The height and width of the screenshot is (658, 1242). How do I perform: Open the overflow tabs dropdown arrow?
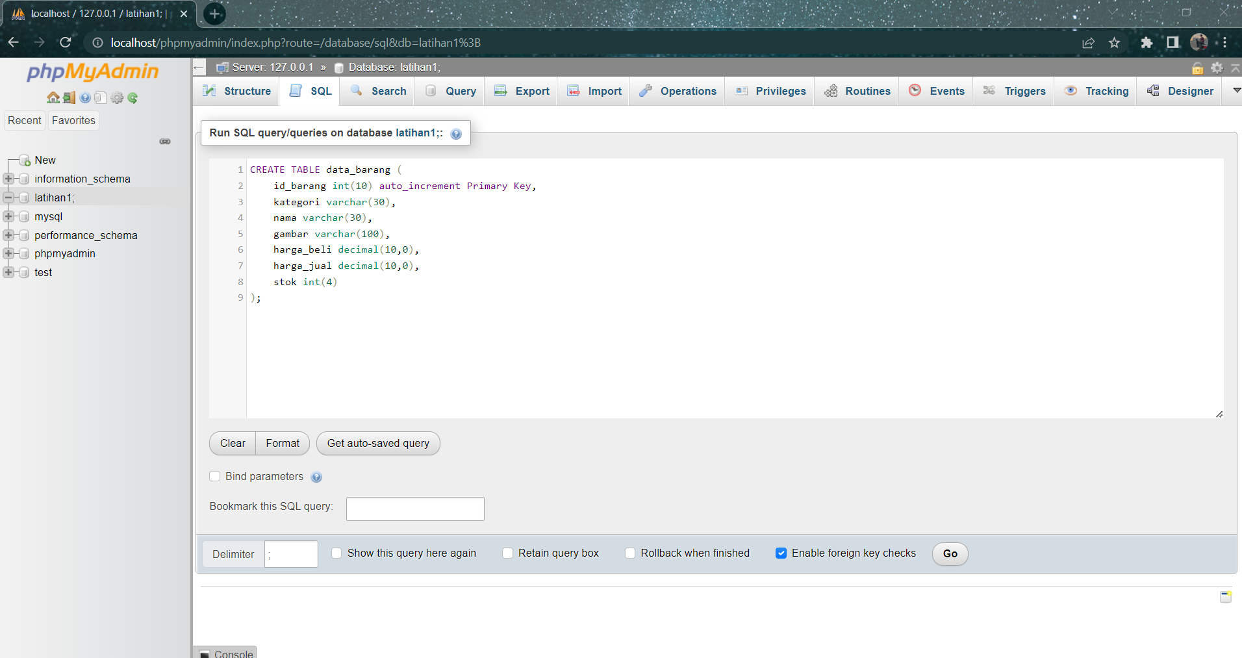(1236, 91)
